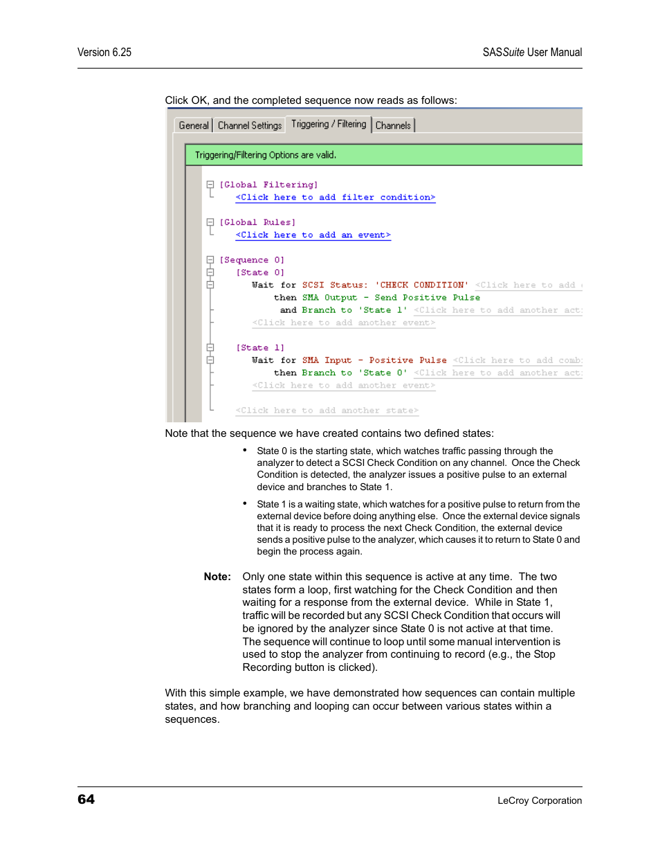The image size is (660, 855).
Task: Collapse the Wait for SCSI Status event
Action: (x=210, y=285)
